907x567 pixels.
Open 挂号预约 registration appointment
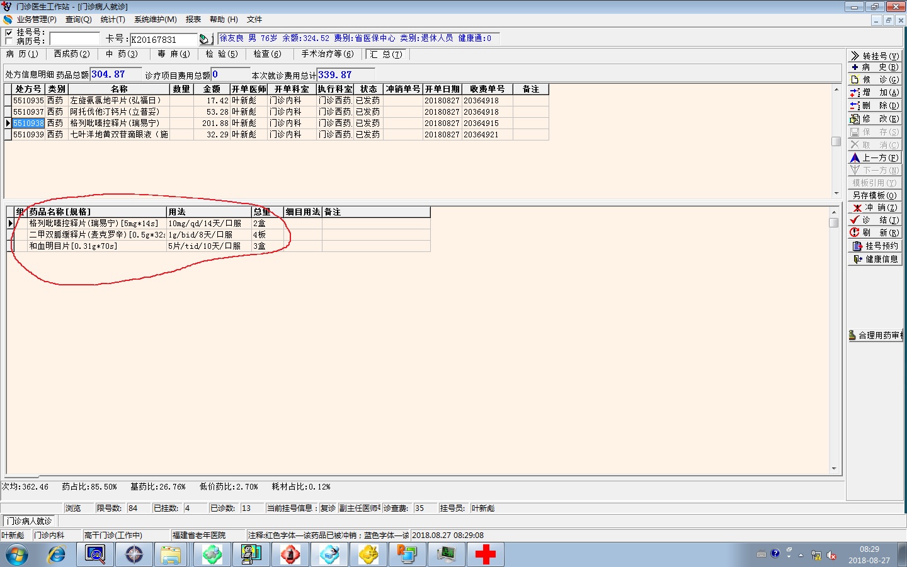875,246
